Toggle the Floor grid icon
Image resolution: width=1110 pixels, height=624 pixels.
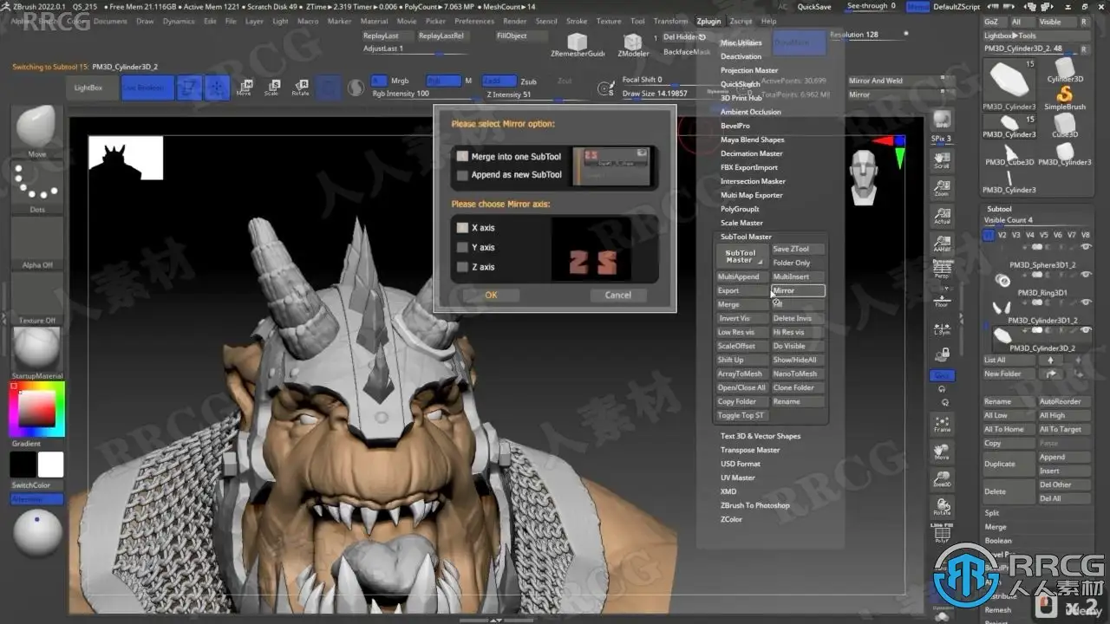tap(942, 299)
